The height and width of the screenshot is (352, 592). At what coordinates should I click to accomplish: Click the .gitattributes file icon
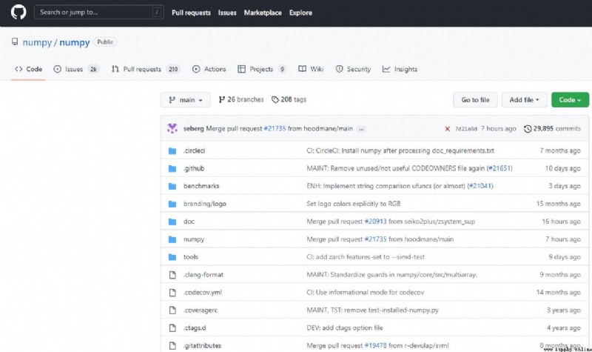(172, 345)
